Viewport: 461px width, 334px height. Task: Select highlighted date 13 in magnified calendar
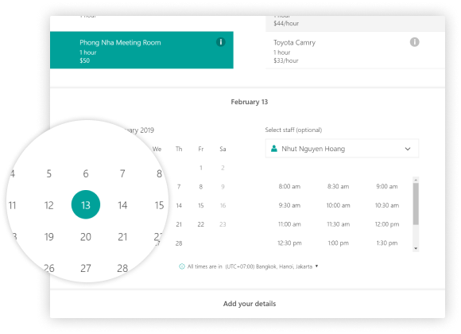coord(86,204)
